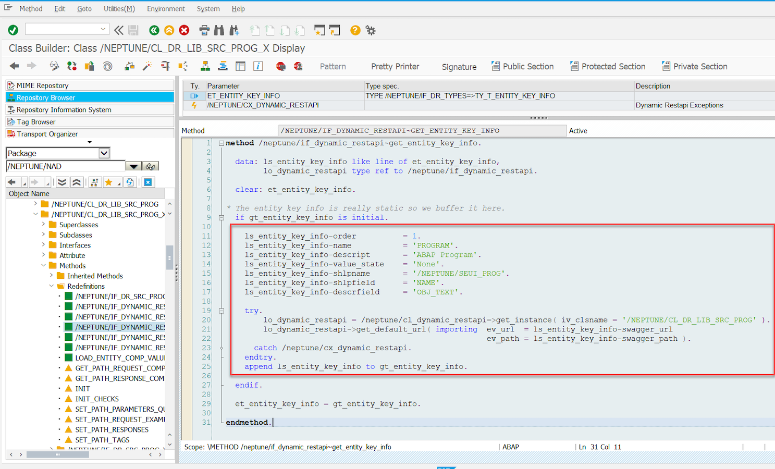Open the Goto menu
This screenshot has height=469, width=775.
(84, 9)
